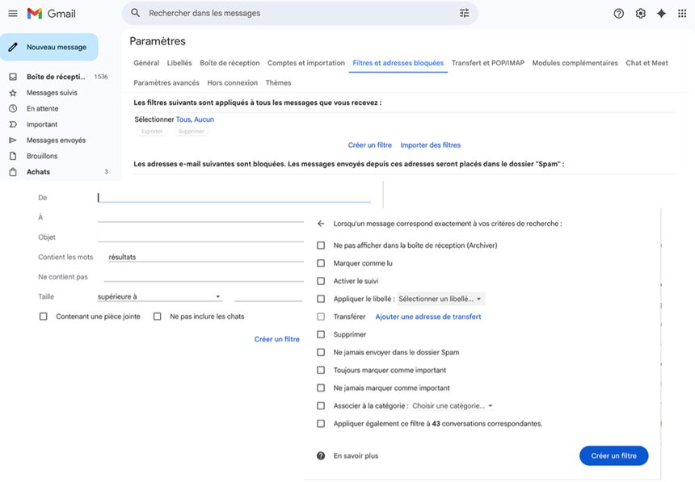The image size is (695, 482).
Task: Click the blue Créer un filtre button
Action: [x=613, y=456]
